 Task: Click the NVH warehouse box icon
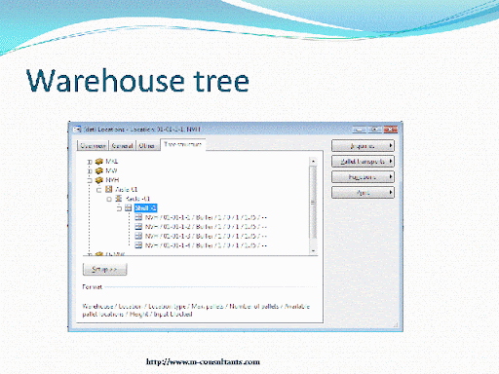[99, 180]
